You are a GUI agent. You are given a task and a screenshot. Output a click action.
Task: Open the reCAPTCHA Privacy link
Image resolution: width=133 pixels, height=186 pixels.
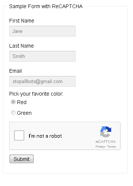pyautogui.click(x=100, y=147)
